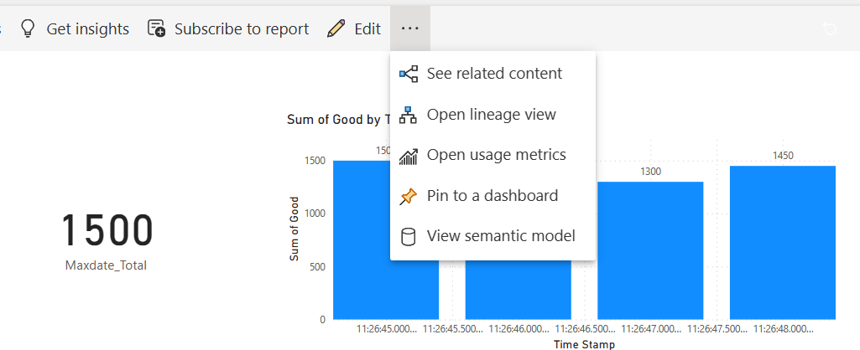Click the Sum of Good chart title
Image resolution: width=860 pixels, height=350 pixels.
[338, 120]
